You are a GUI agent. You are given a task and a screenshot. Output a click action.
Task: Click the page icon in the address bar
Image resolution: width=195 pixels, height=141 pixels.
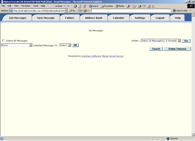pyautogui.click(x=11, y=11)
